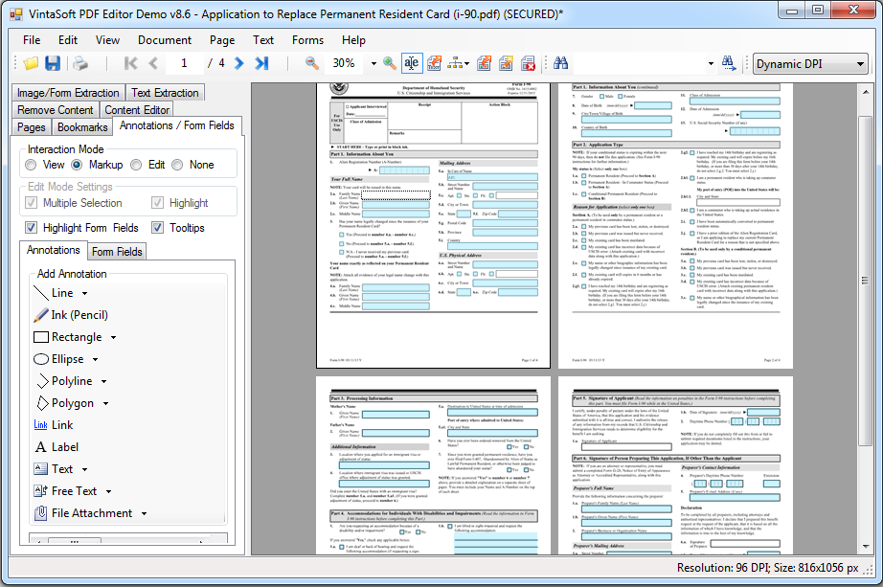Viewport: 883px width, 587px height.
Task: Click the binoculars find icon
Action: click(561, 63)
